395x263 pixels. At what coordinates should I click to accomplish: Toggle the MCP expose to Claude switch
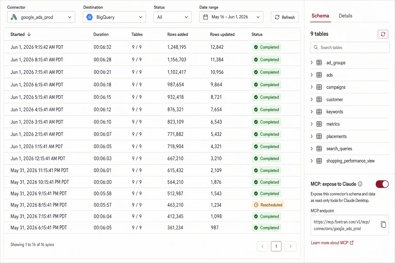[382, 184]
